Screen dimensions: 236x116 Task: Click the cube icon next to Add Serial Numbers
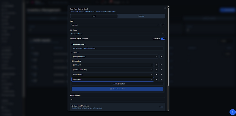[x=73, y=106]
